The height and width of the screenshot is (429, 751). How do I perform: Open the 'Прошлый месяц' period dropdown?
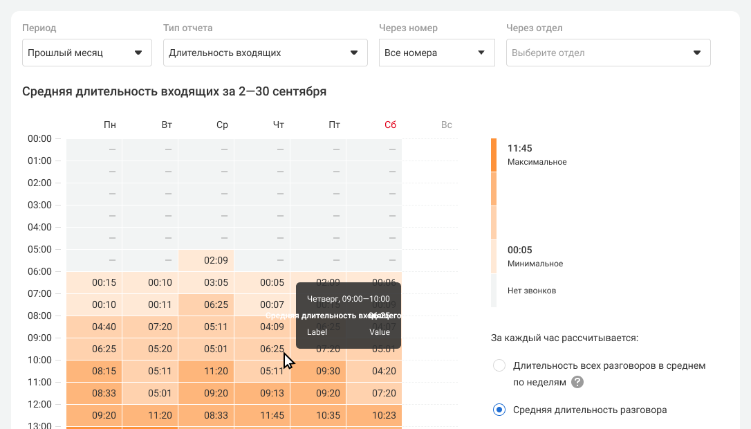(x=86, y=53)
